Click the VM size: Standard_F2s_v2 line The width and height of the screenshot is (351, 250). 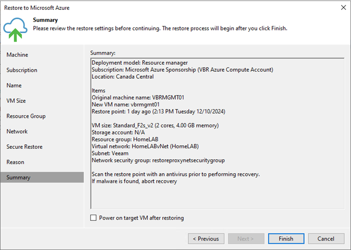pos(155,126)
